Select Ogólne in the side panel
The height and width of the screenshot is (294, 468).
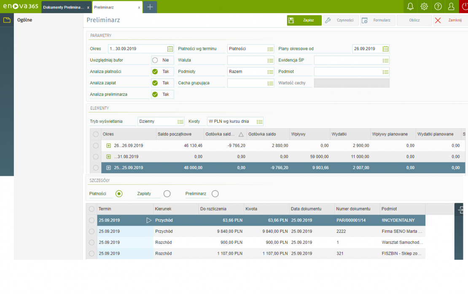click(24, 20)
